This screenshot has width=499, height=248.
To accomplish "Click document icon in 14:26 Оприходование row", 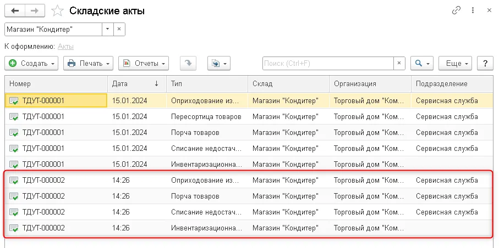I will pyautogui.click(x=14, y=181).
